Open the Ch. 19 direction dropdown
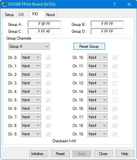 point(98,133)
